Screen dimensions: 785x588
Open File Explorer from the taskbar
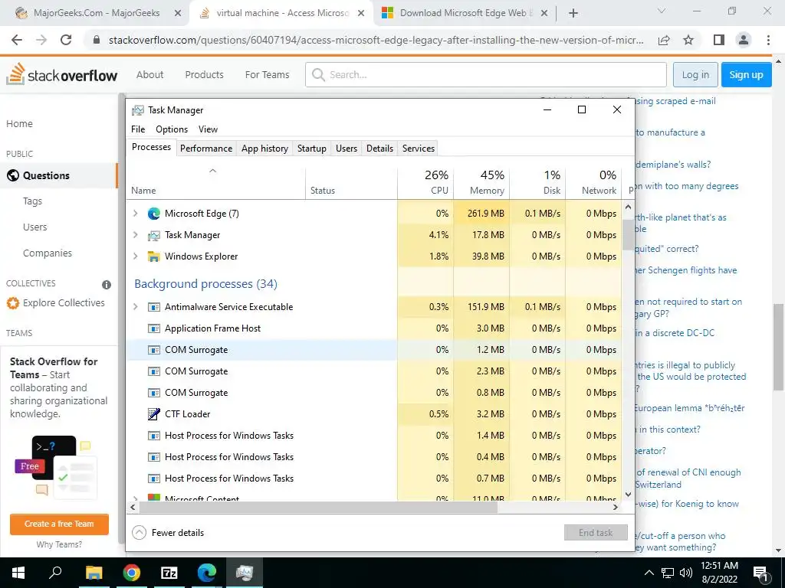click(x=94, y=573)
